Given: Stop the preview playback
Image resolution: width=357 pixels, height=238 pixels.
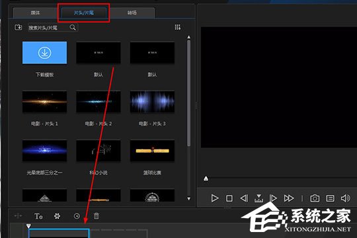Looking at the screenshot, I should 229,198.
